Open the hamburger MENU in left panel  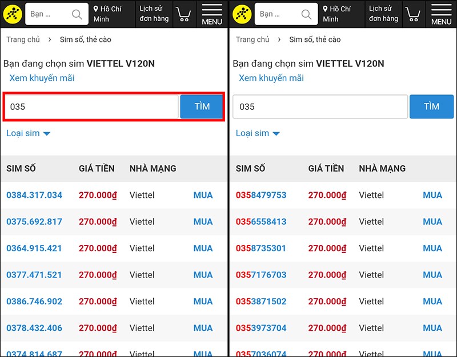click(212, 14)
